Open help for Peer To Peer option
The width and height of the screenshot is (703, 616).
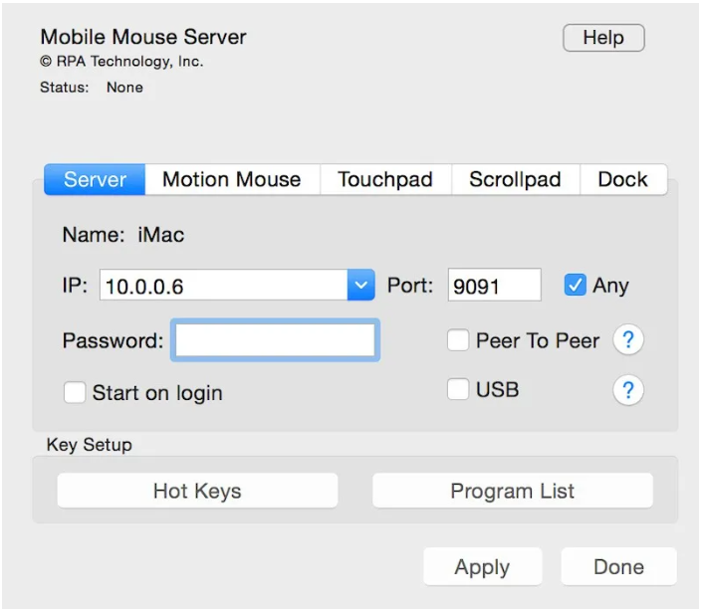point(628,340)
